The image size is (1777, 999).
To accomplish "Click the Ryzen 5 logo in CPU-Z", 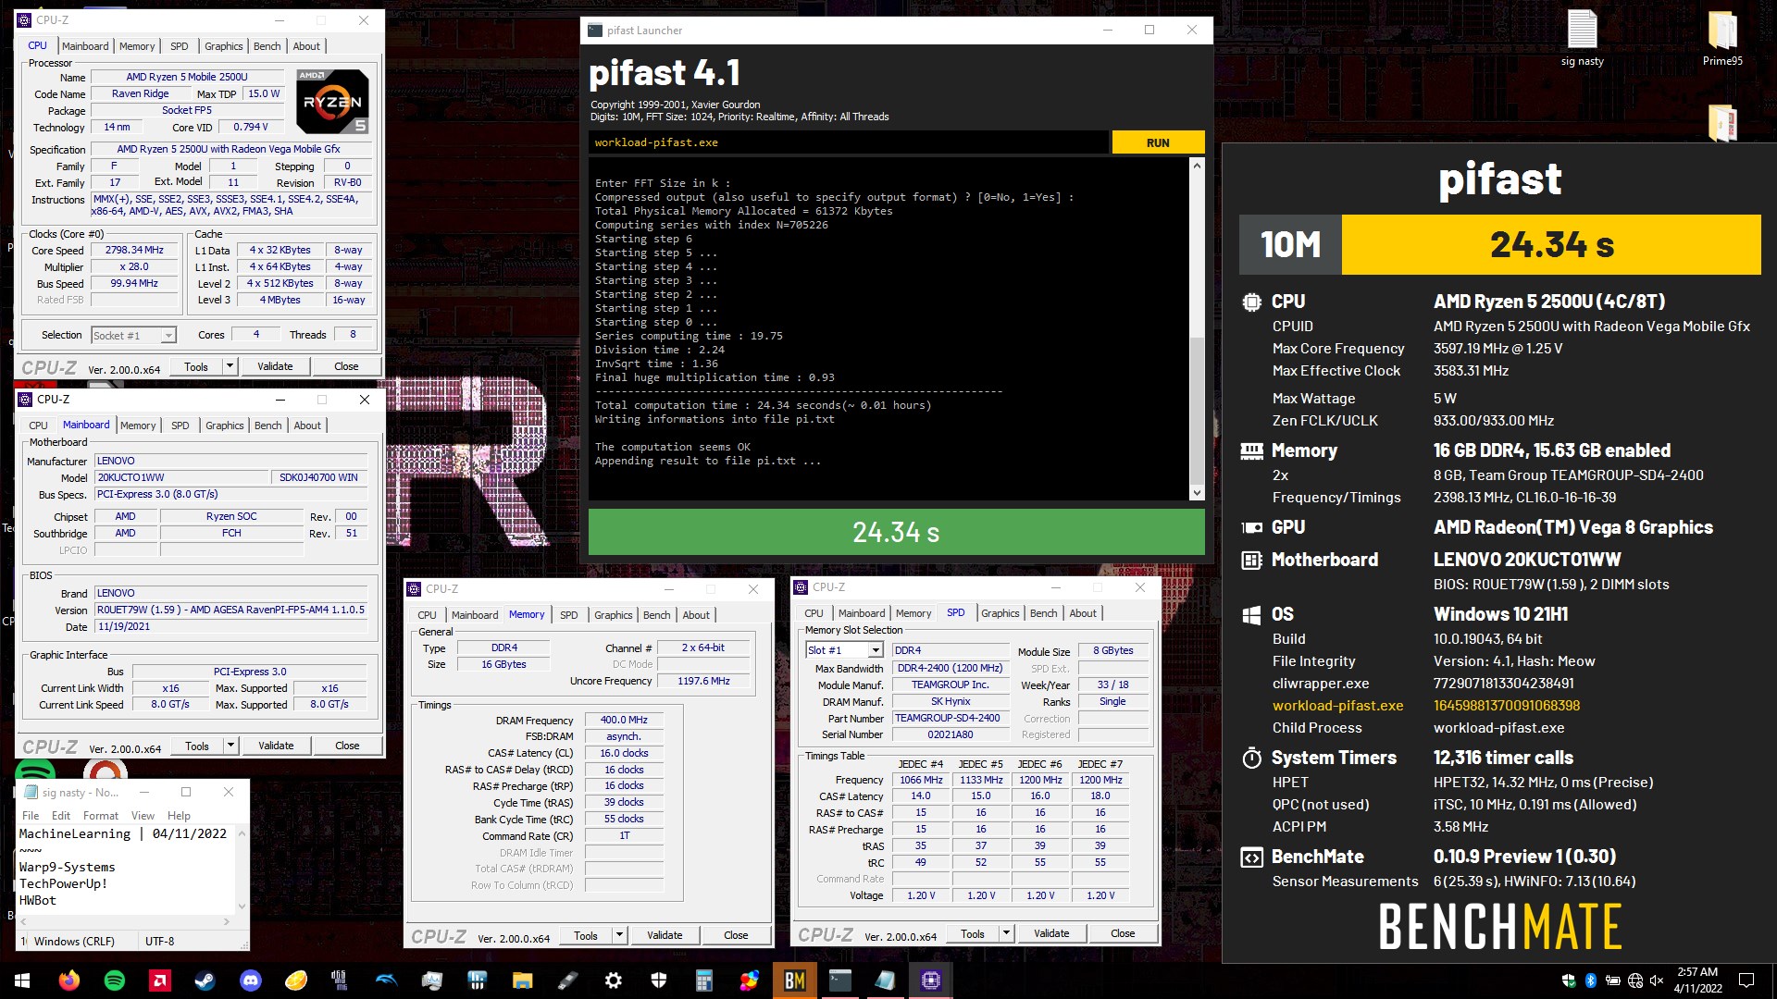I will coord(332,101).
